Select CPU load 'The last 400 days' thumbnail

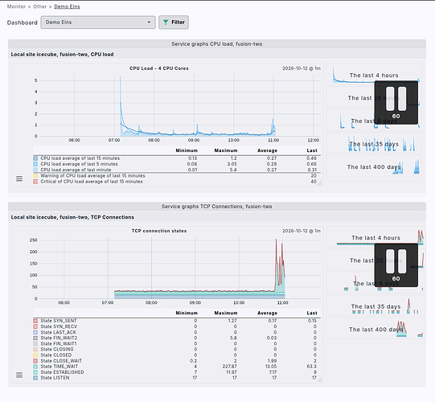click(x=374, y=166)
